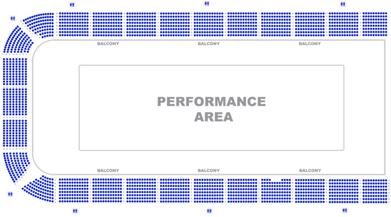
Task: Click the bottom-center BALCONY label
Action: click(x=209, y=170)
